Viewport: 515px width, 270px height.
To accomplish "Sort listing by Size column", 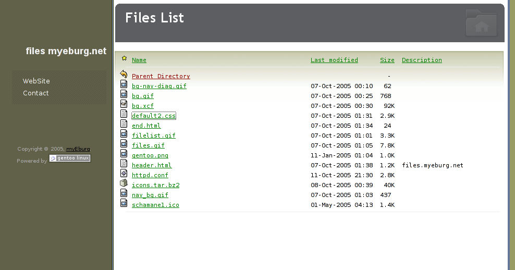I will tap(387, 60).
